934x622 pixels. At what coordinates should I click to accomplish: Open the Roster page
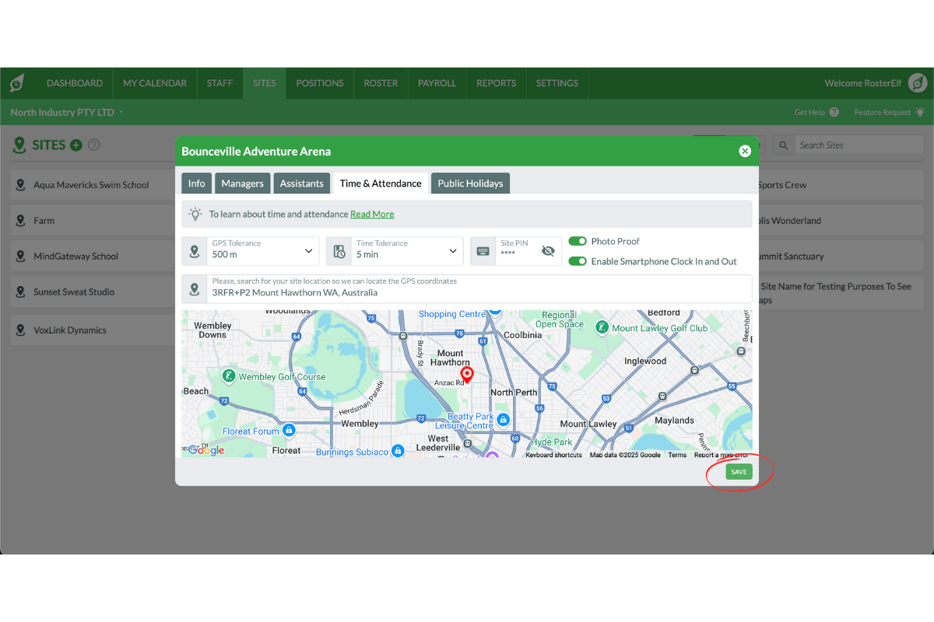tap(381, 83)
